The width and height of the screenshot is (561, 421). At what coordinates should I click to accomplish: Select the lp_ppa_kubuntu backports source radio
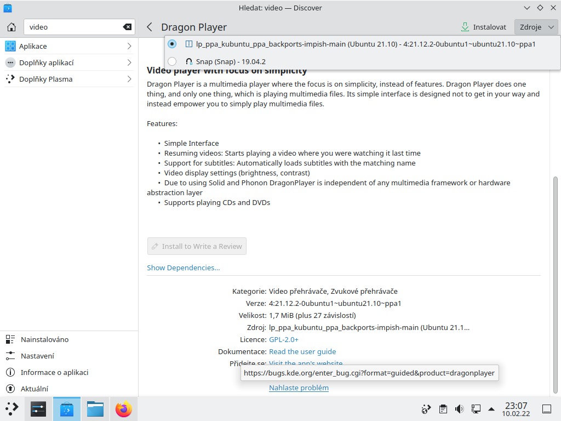[172, 44]
